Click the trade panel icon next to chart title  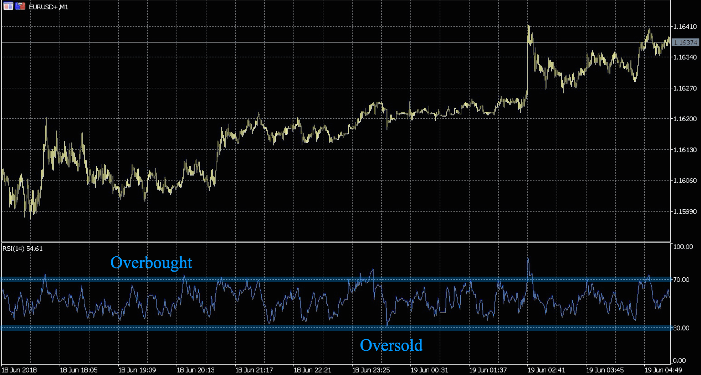point(20,6)
